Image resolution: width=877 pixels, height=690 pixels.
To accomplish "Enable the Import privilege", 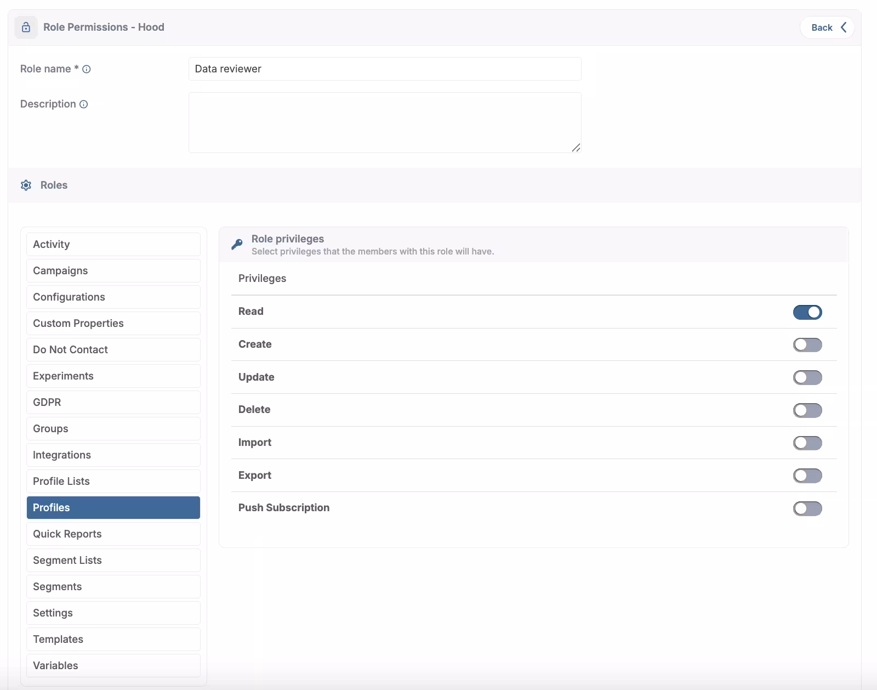I will click(x=807, y=443).
